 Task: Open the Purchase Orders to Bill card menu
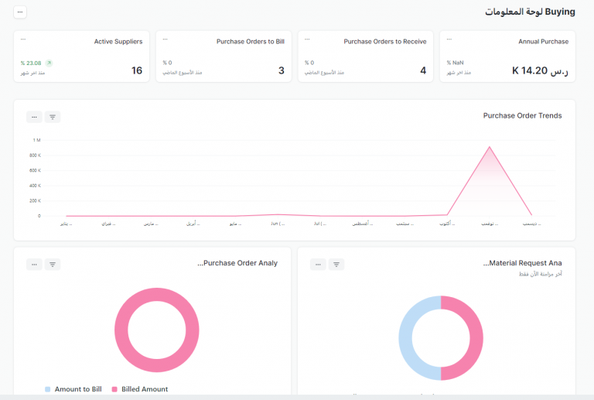pyautogui.click(x=166, y=39)
